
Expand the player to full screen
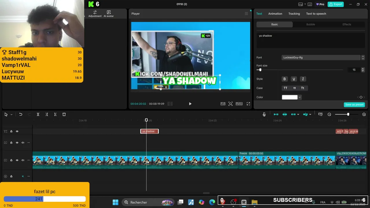[248, 104]
